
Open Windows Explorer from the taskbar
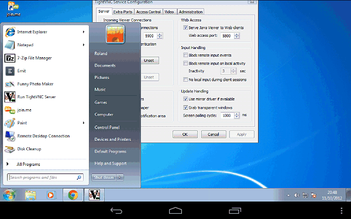[30, 195]
